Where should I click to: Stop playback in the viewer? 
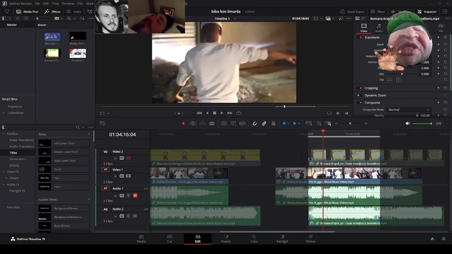[214, 113]
